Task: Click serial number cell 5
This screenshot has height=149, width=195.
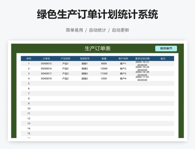Action: click(x=29, y=84)
